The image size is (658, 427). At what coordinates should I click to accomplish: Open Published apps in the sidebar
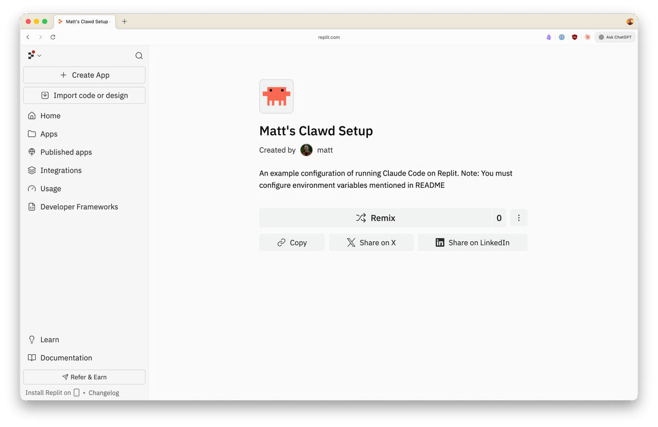pos(84,152)
